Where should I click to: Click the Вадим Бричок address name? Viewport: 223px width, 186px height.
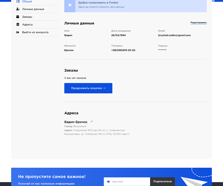coord(76,122)
